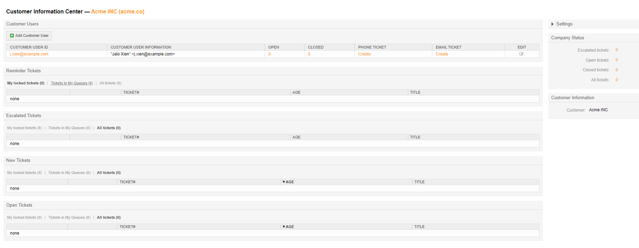Select Tickets in My Queues under Reminder Tickets
This screenshot has width=639, height=248.
pyautogui.click(x=72, y=83)
